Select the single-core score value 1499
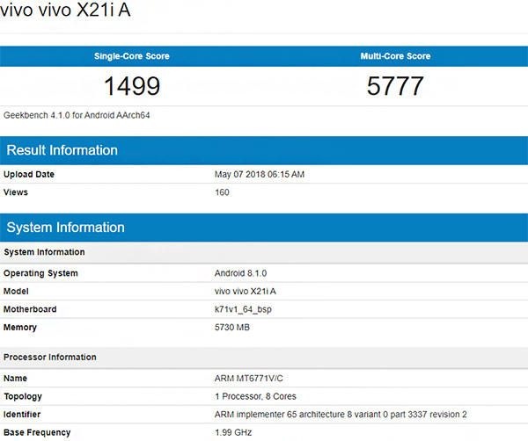Viewport: 528px width, 441px height. point(132,86)
